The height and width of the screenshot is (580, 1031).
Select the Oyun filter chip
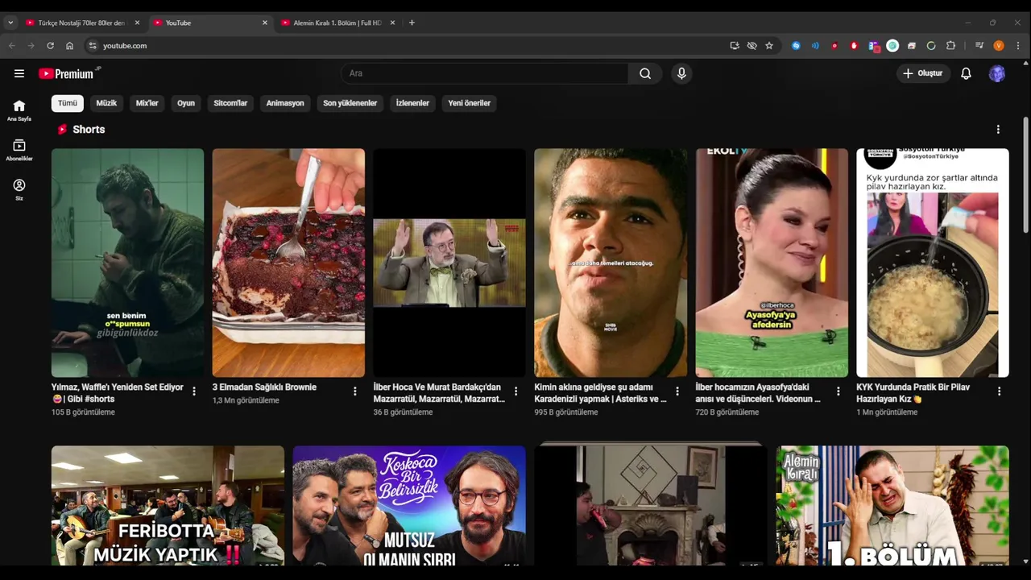186,103
